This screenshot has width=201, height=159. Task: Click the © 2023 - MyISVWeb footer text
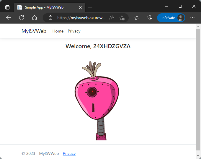pyautogui.click(x=40, y=153)
